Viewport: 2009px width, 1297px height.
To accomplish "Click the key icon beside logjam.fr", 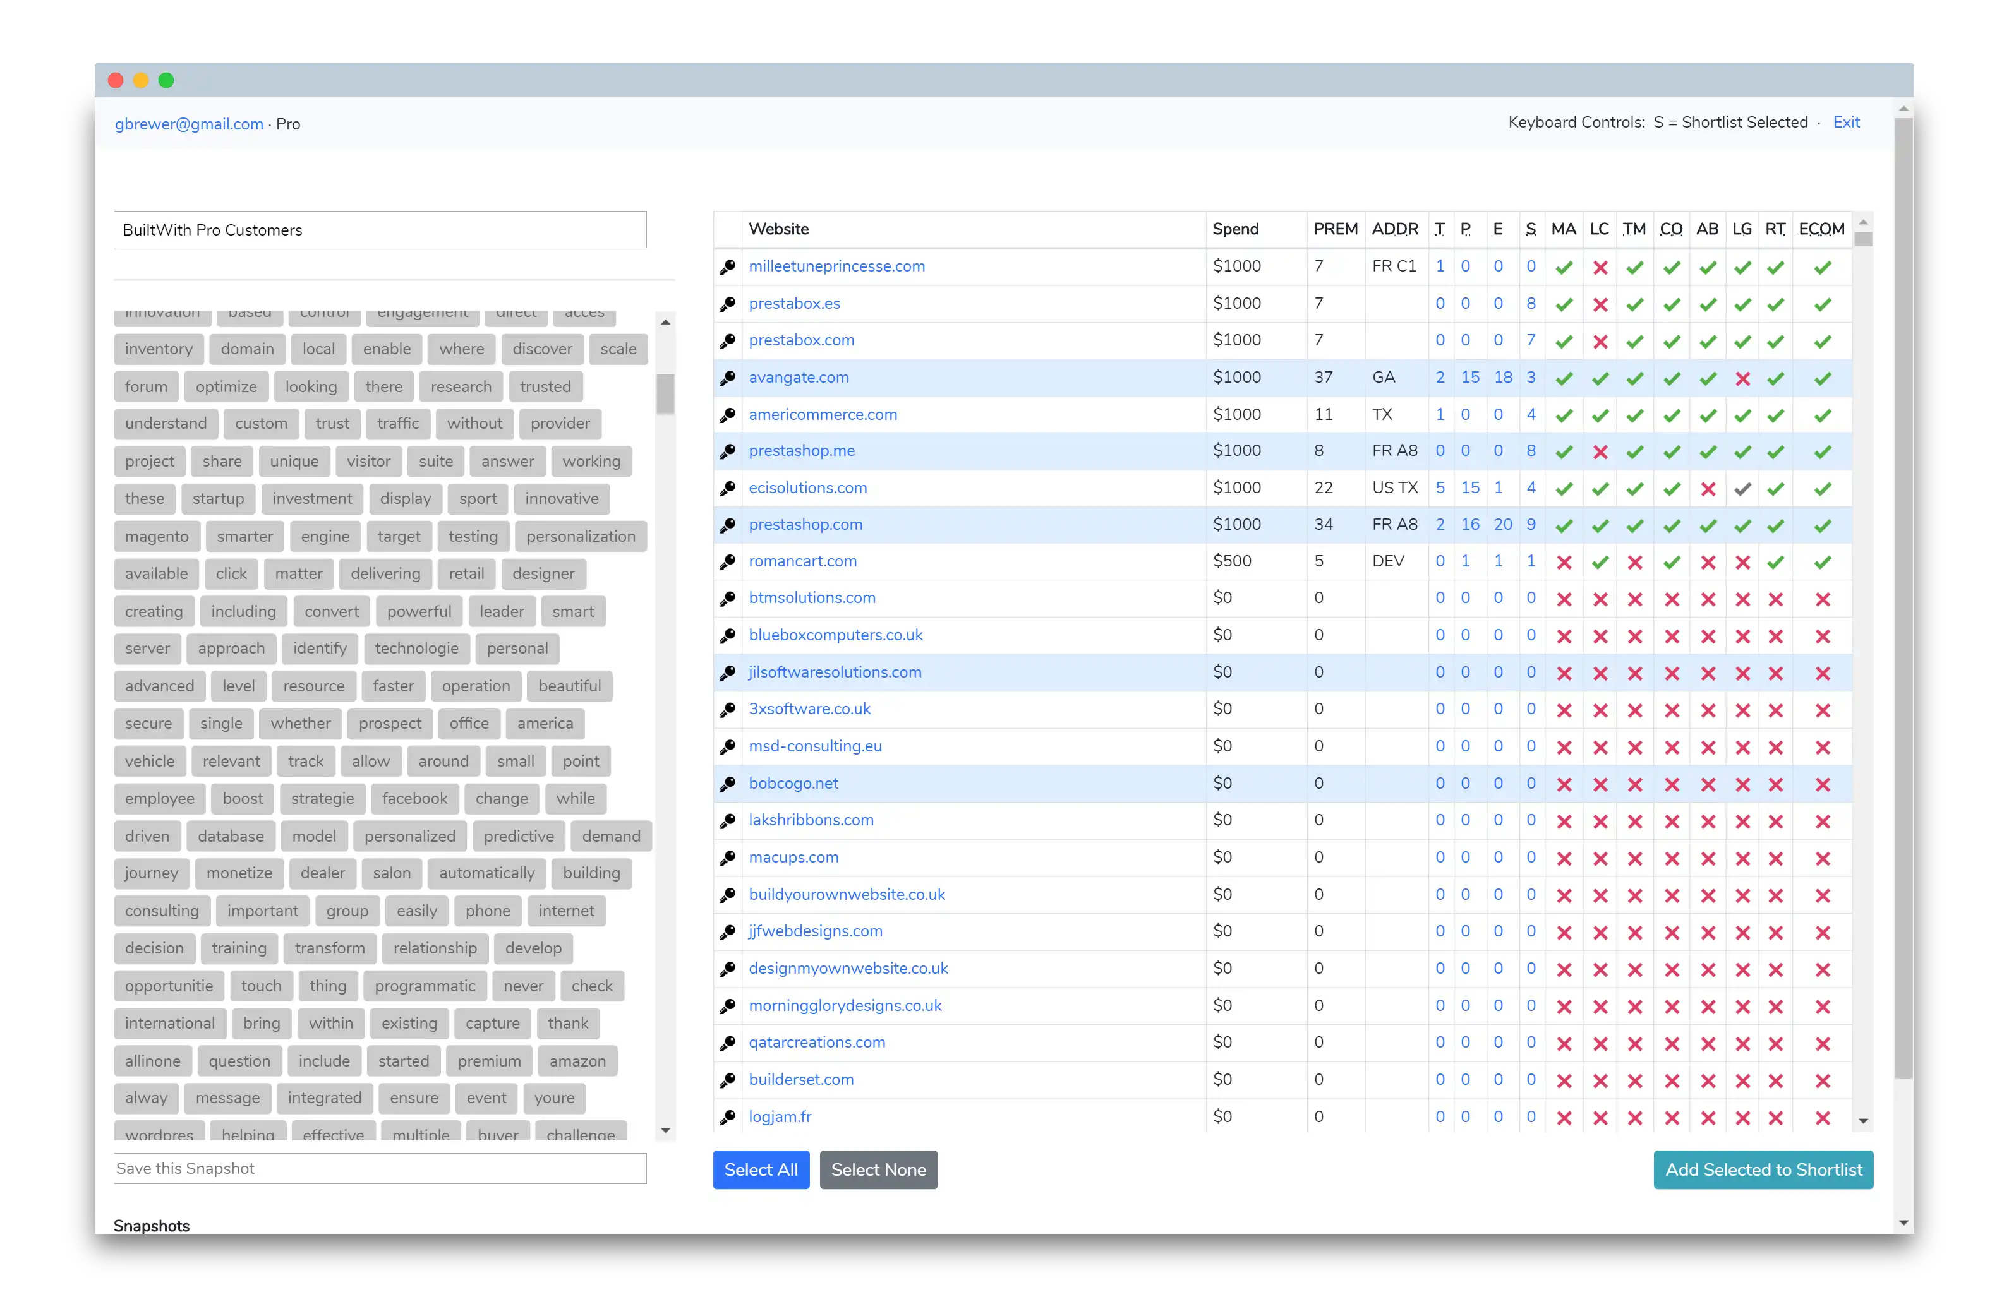I will click(728, 1118).
